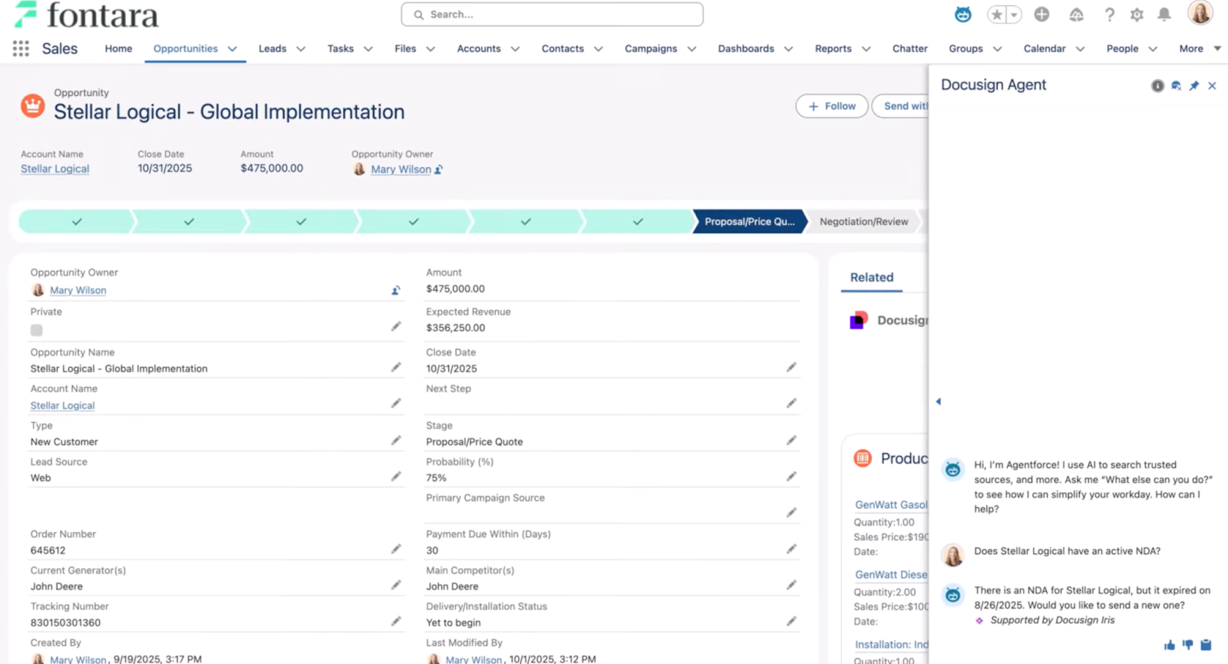Open the Stellar Logical account link

[54, 169]
